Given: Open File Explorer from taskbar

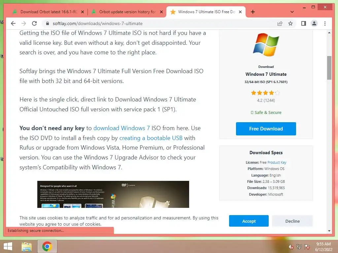Looking at the screenshot, I should [27, 246].
